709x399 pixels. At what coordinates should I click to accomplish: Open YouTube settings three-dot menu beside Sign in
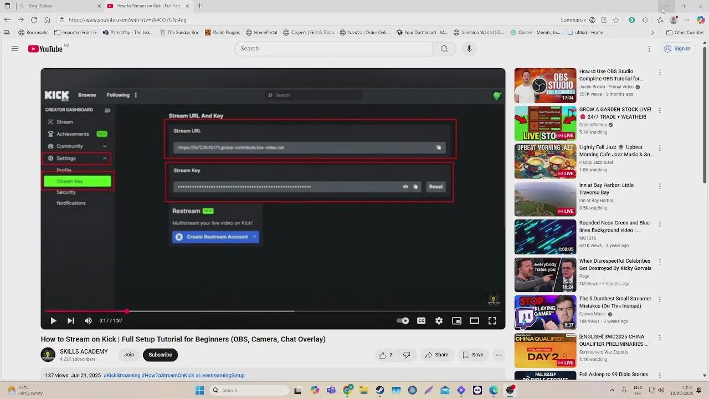(x=649, y=49)
